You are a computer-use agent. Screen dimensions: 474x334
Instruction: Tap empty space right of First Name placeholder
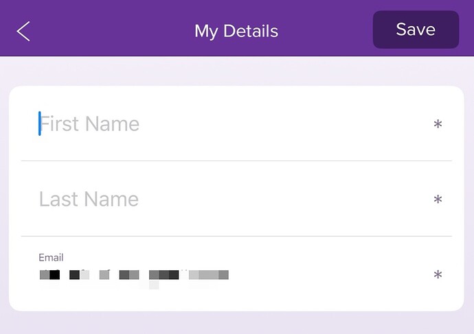[x=284, y=123]
